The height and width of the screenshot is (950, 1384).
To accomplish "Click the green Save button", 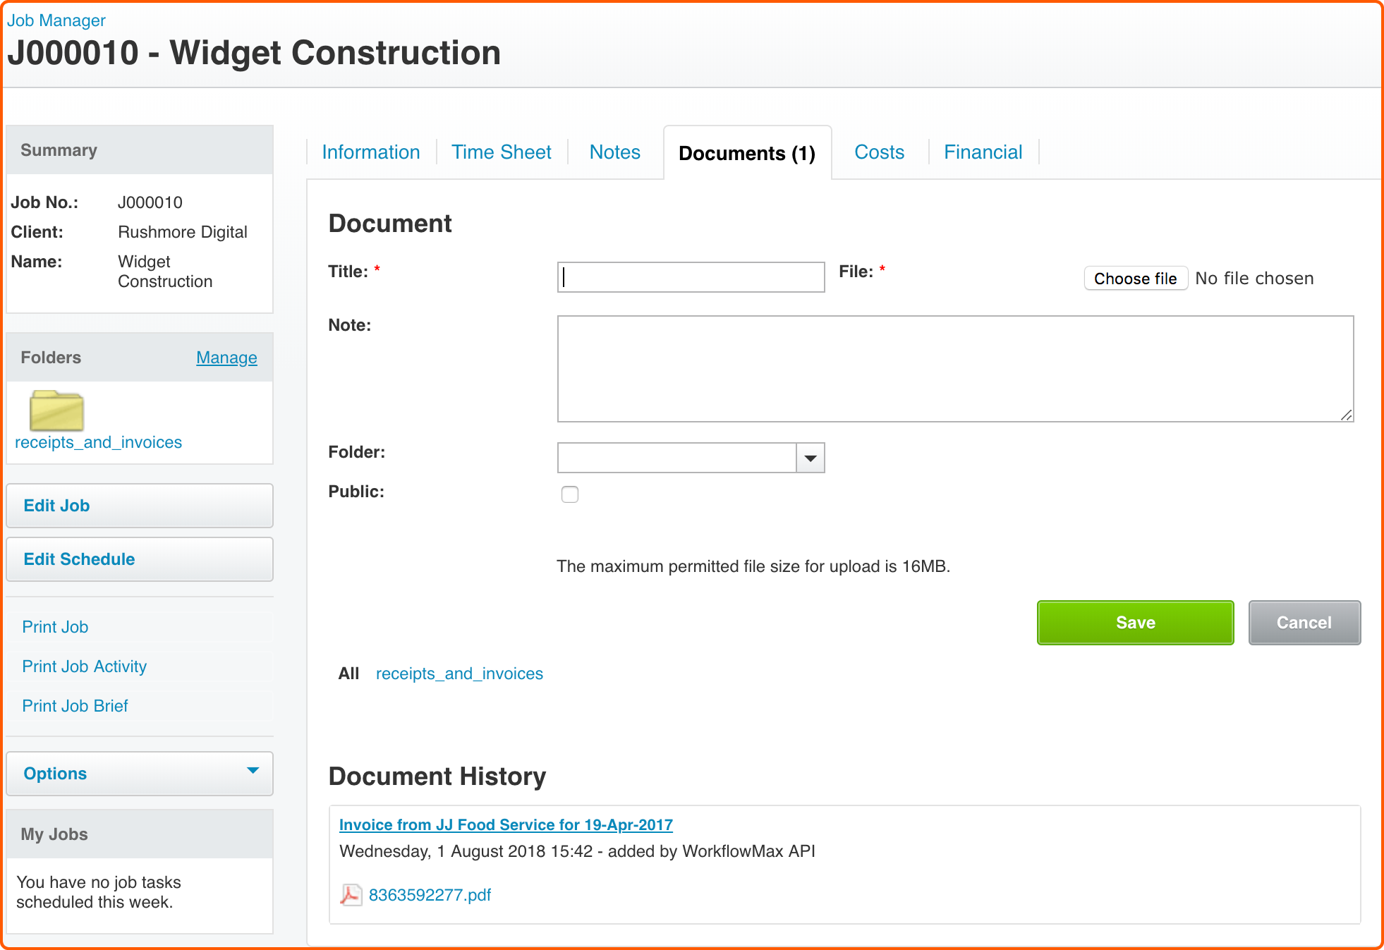I will coord(1136,623).
